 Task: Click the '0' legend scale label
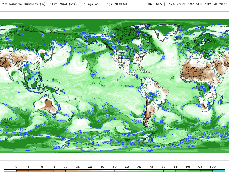point(16,167)
